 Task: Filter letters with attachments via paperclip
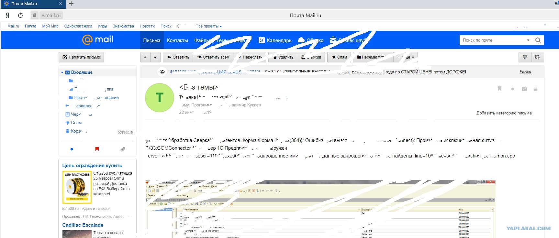point(123,149)
